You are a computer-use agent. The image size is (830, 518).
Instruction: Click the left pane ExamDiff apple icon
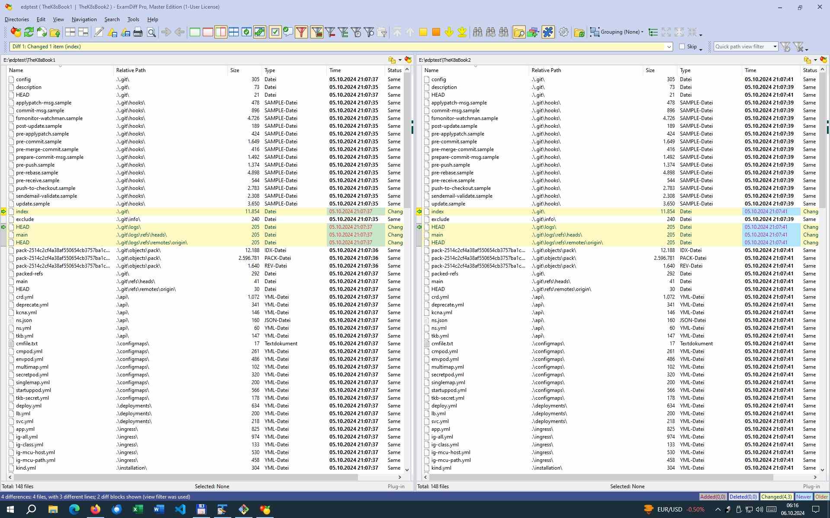coord(408,60)
